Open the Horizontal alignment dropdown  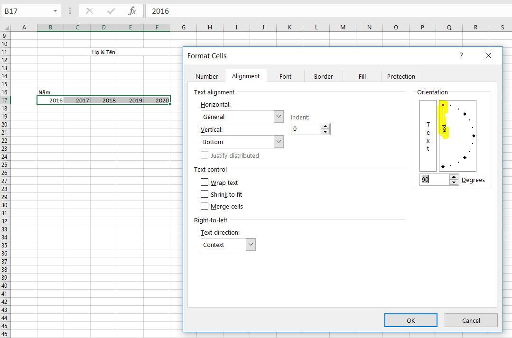pos(279,117)
